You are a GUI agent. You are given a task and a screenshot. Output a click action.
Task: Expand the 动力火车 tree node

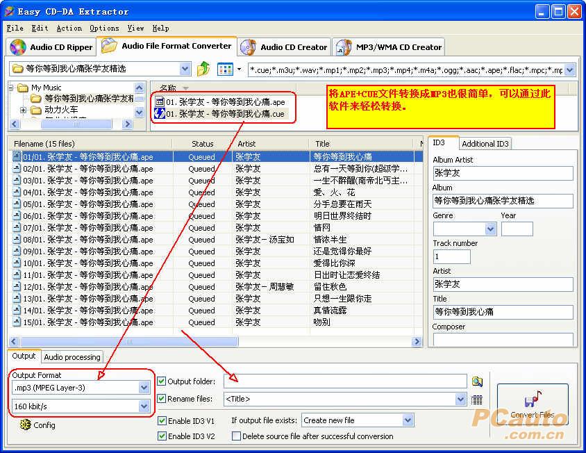pos(23,110)
